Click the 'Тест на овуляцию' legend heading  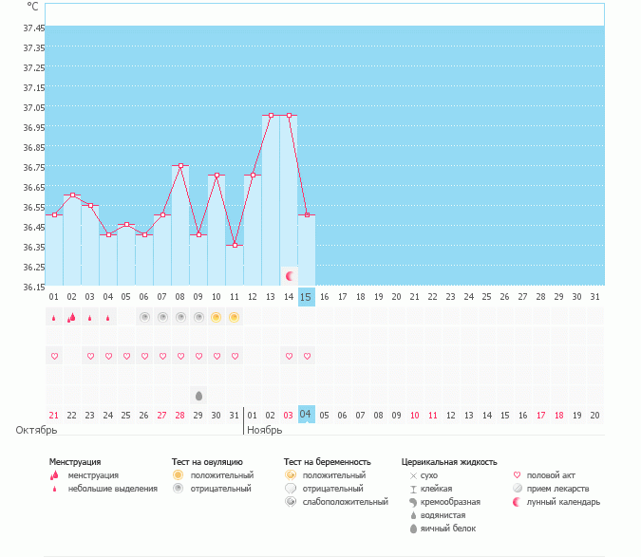click(209, 462)
